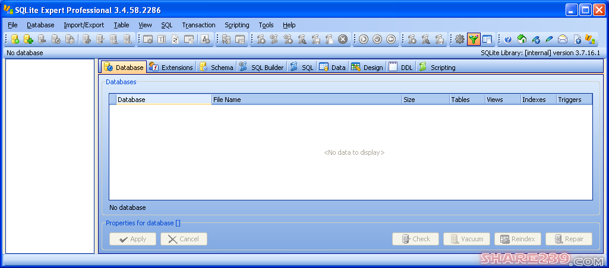Screen dimensions: 609x268
Task: Click the commit transaction checkmark circle icon
Action: pos(377,39)
